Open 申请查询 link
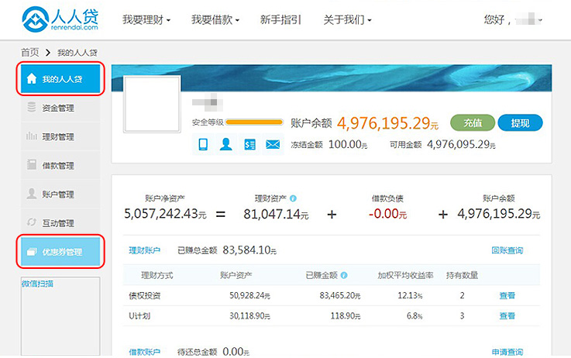Viewport: 571px width, 358px height. tap(507, 352)
